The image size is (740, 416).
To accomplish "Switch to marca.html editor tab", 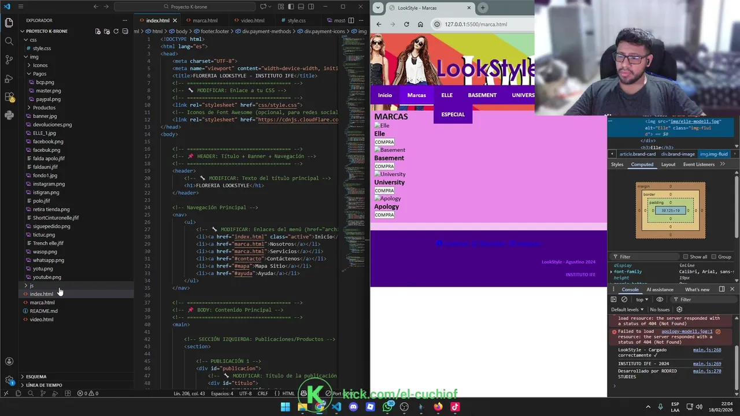I will click(205, 20).
